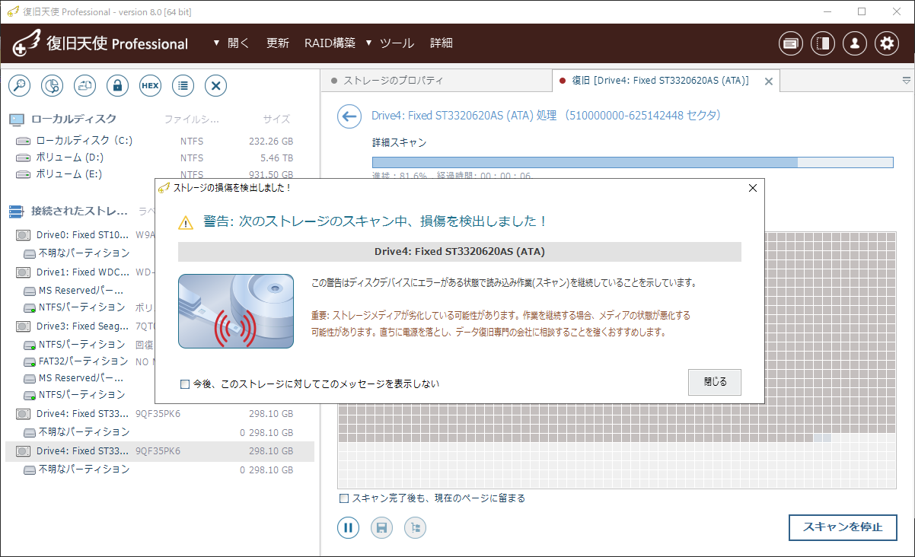This screenshot has width=915, height=557.
Task: Open the tab list dropdown arrow
Action: coord(906,80)
